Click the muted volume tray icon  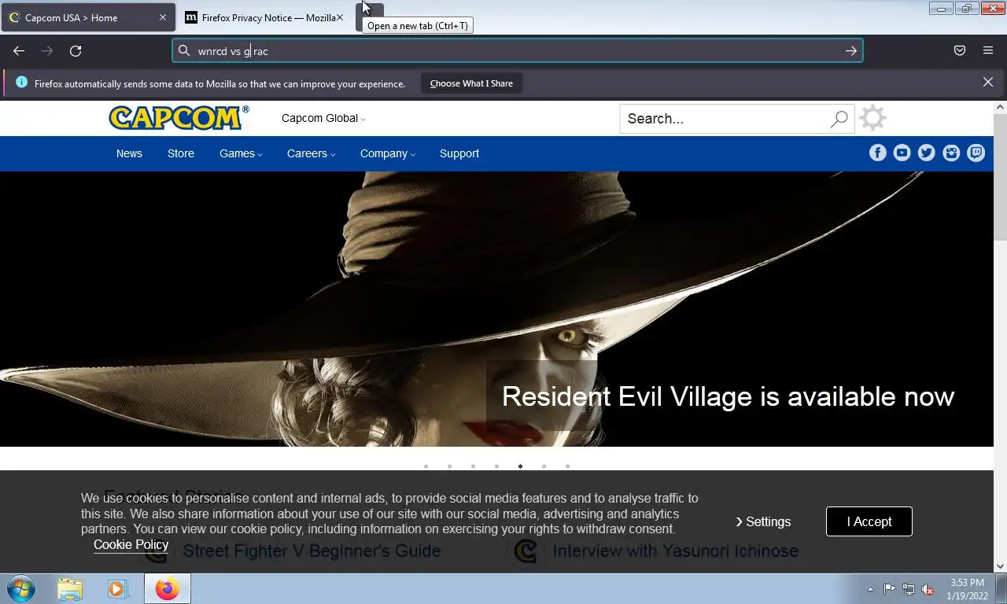tap(928, 589)
